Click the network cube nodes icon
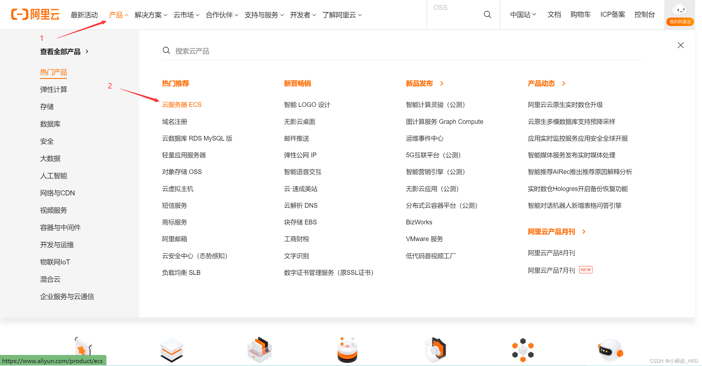 (523, 350)
